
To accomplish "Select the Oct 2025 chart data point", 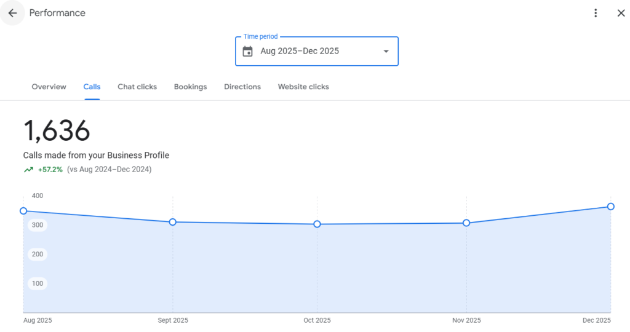I will pos(317,224).
